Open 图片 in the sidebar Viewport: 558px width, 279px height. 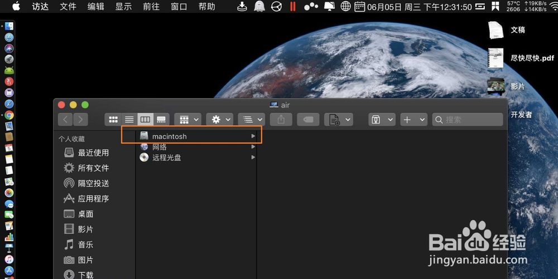[79, 260]
